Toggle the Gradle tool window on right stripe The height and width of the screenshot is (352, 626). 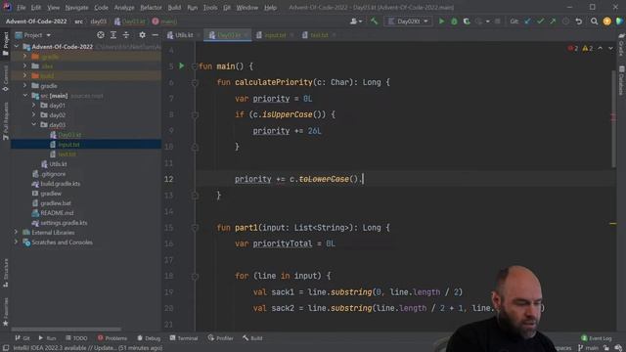coord(621,45)
